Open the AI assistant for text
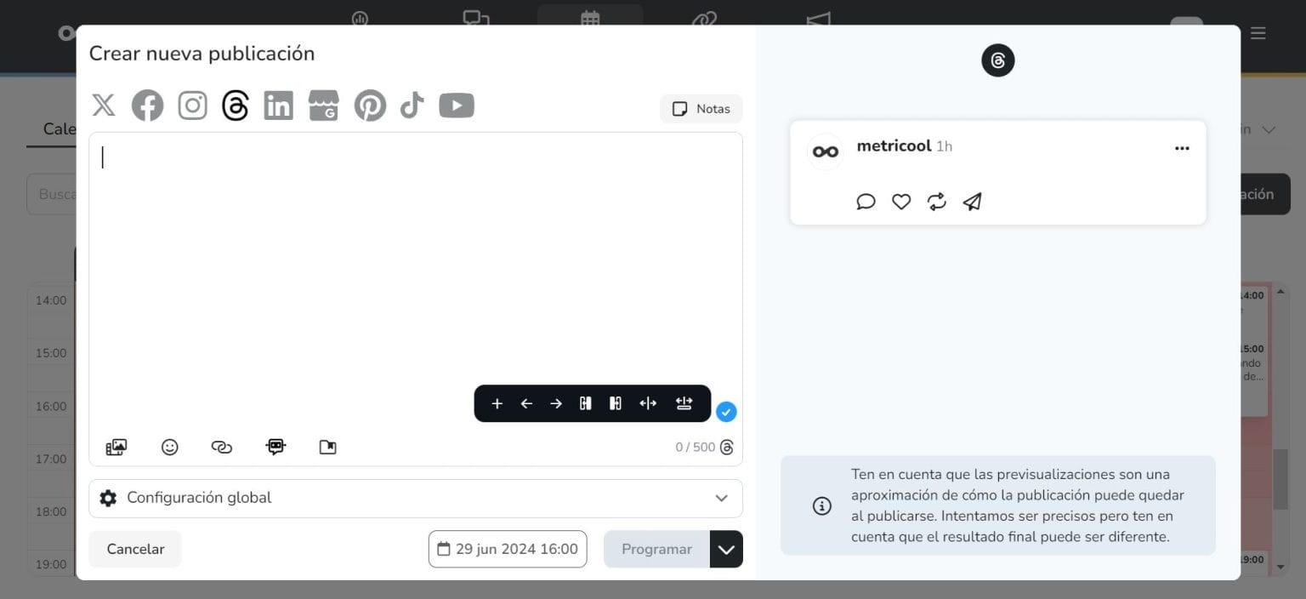 click(x=275, y=447)
